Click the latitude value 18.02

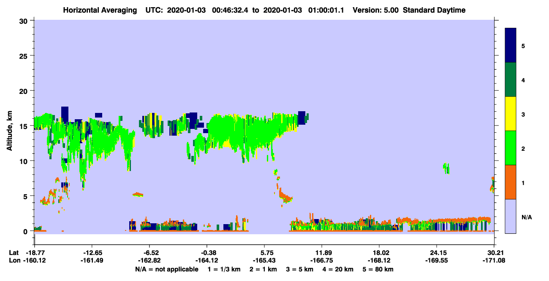tap(379, 253)
